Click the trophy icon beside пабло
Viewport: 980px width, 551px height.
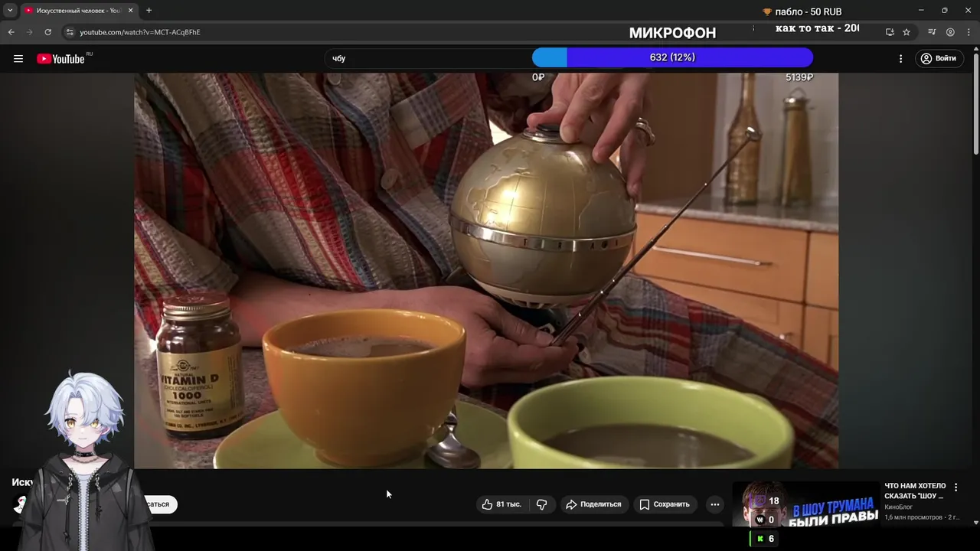pyautogui.click(x=767, y=11)
